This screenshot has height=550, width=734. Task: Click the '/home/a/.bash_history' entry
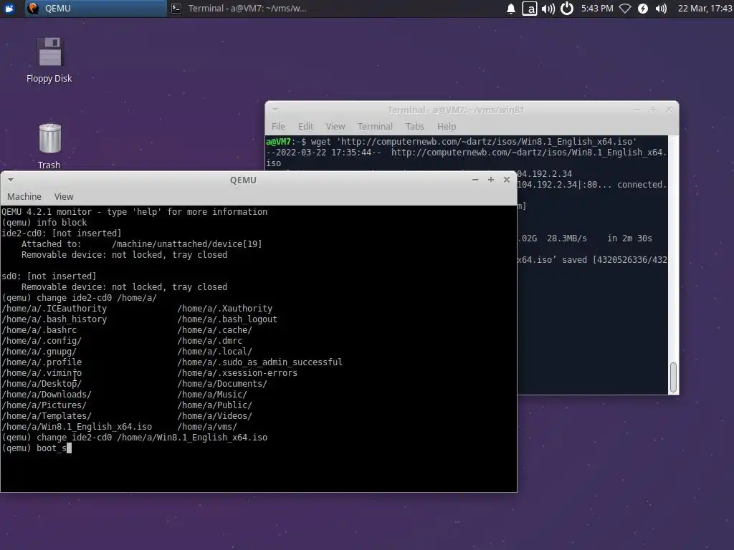coord(54,319)
